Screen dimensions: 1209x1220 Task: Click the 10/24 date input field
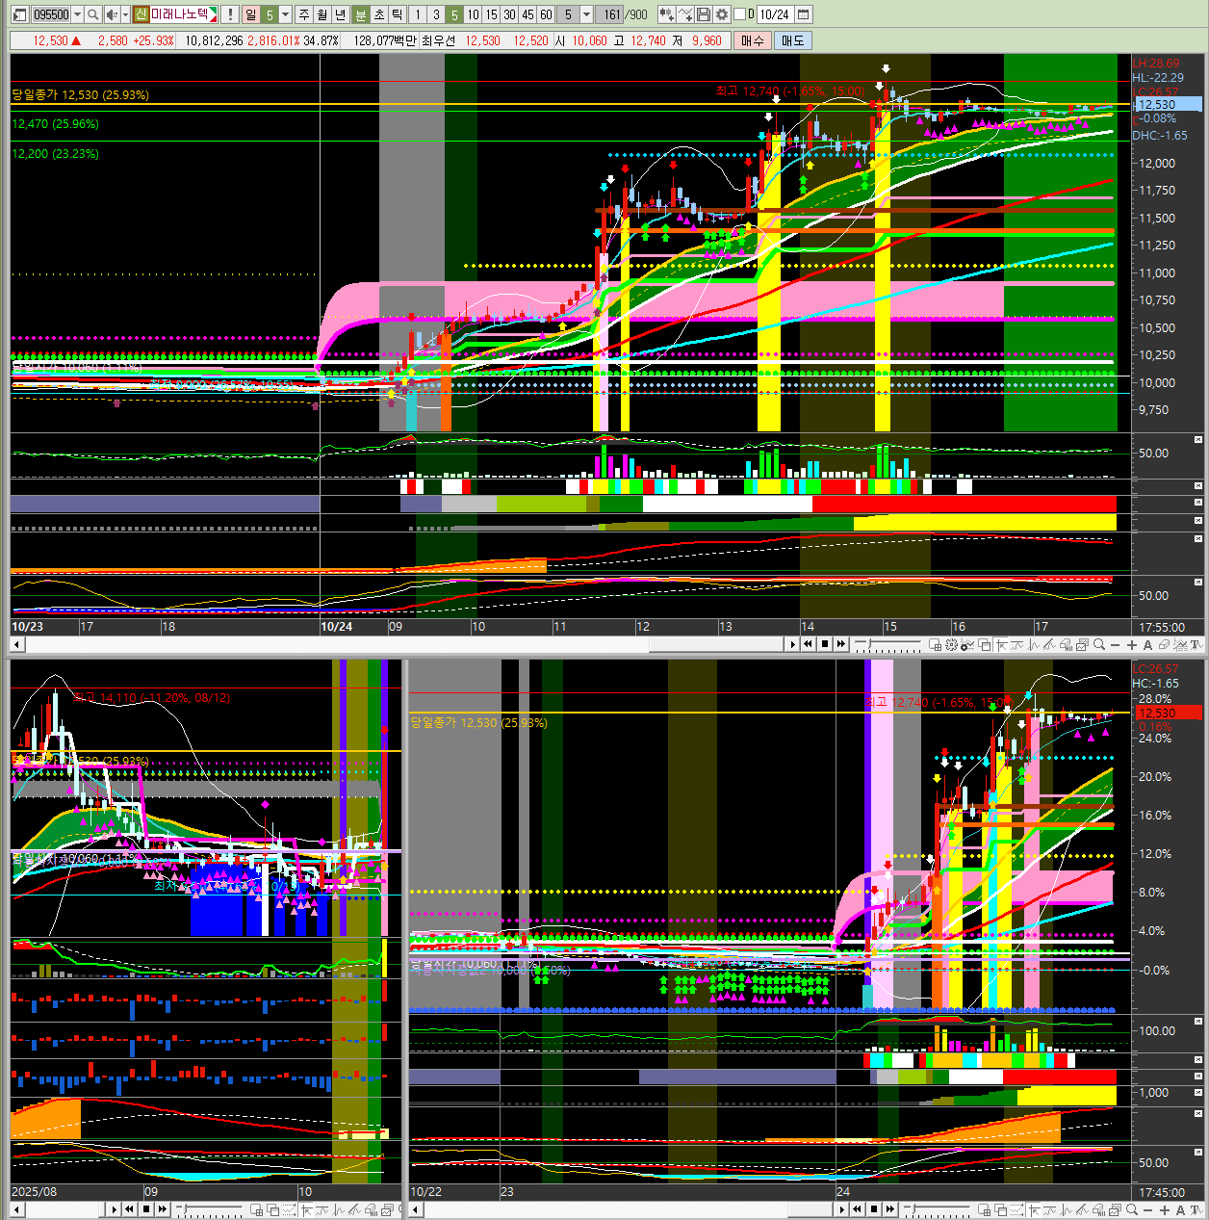pos(775,14)
